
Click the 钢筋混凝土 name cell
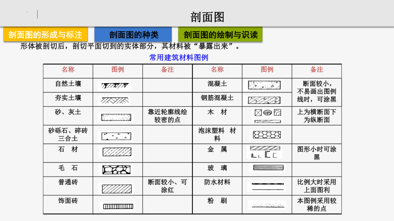click(217, 99)
